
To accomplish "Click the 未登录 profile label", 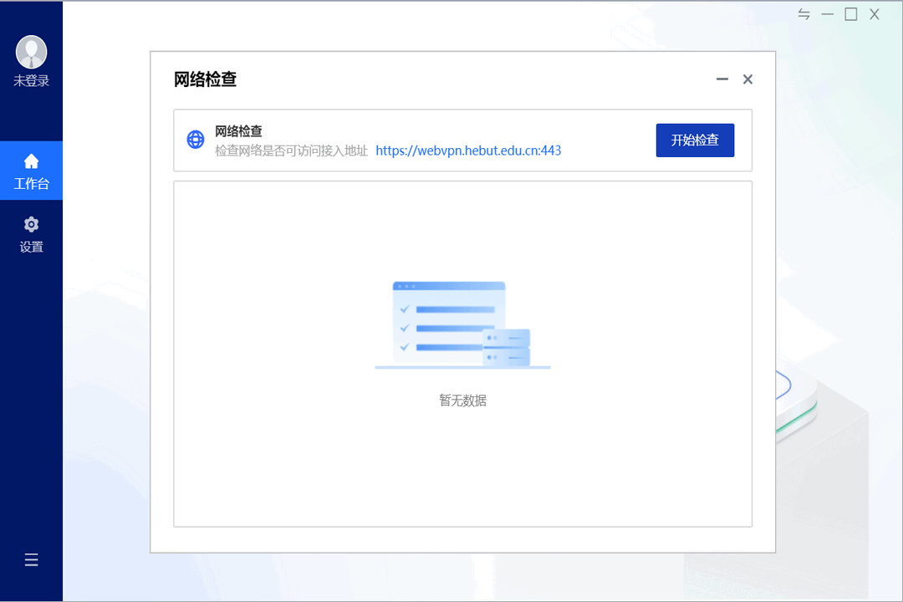I will coord(31,79).
